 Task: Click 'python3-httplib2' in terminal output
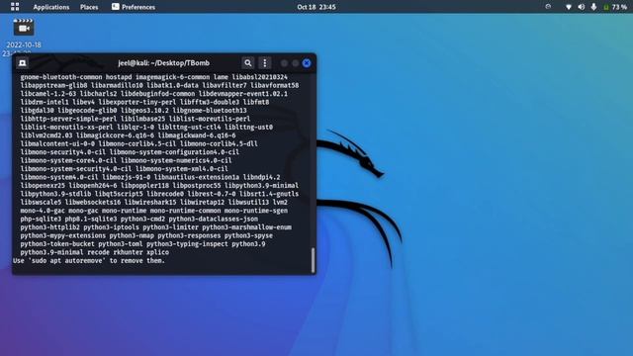[50, 227]
